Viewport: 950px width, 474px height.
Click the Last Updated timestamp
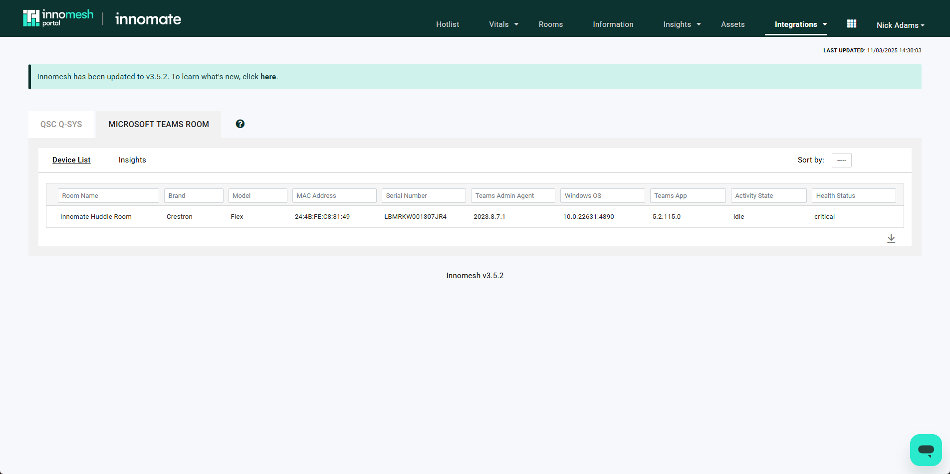872,50
